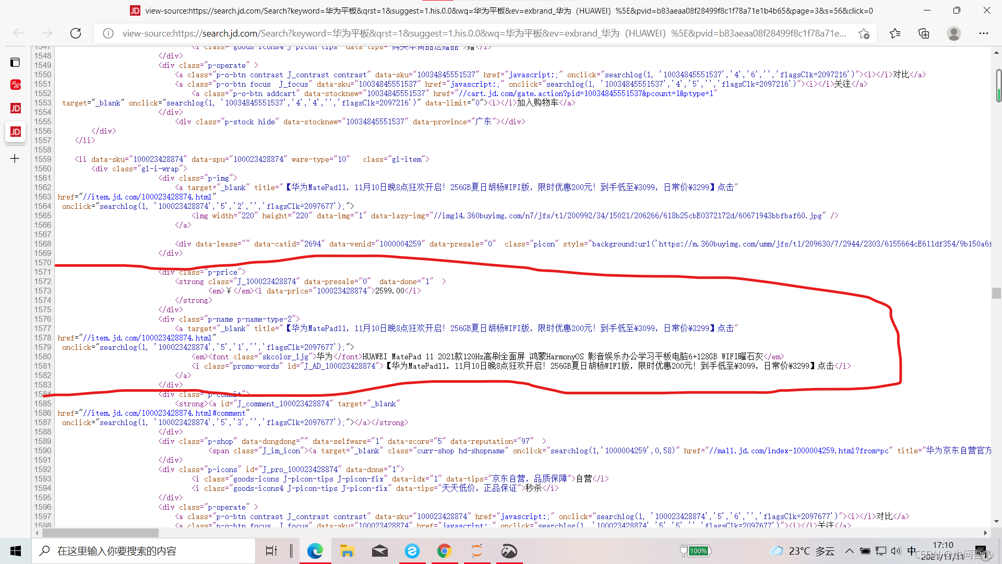Go back to the previous page
Screen dimensions: 1002x564
pos(18,33)
